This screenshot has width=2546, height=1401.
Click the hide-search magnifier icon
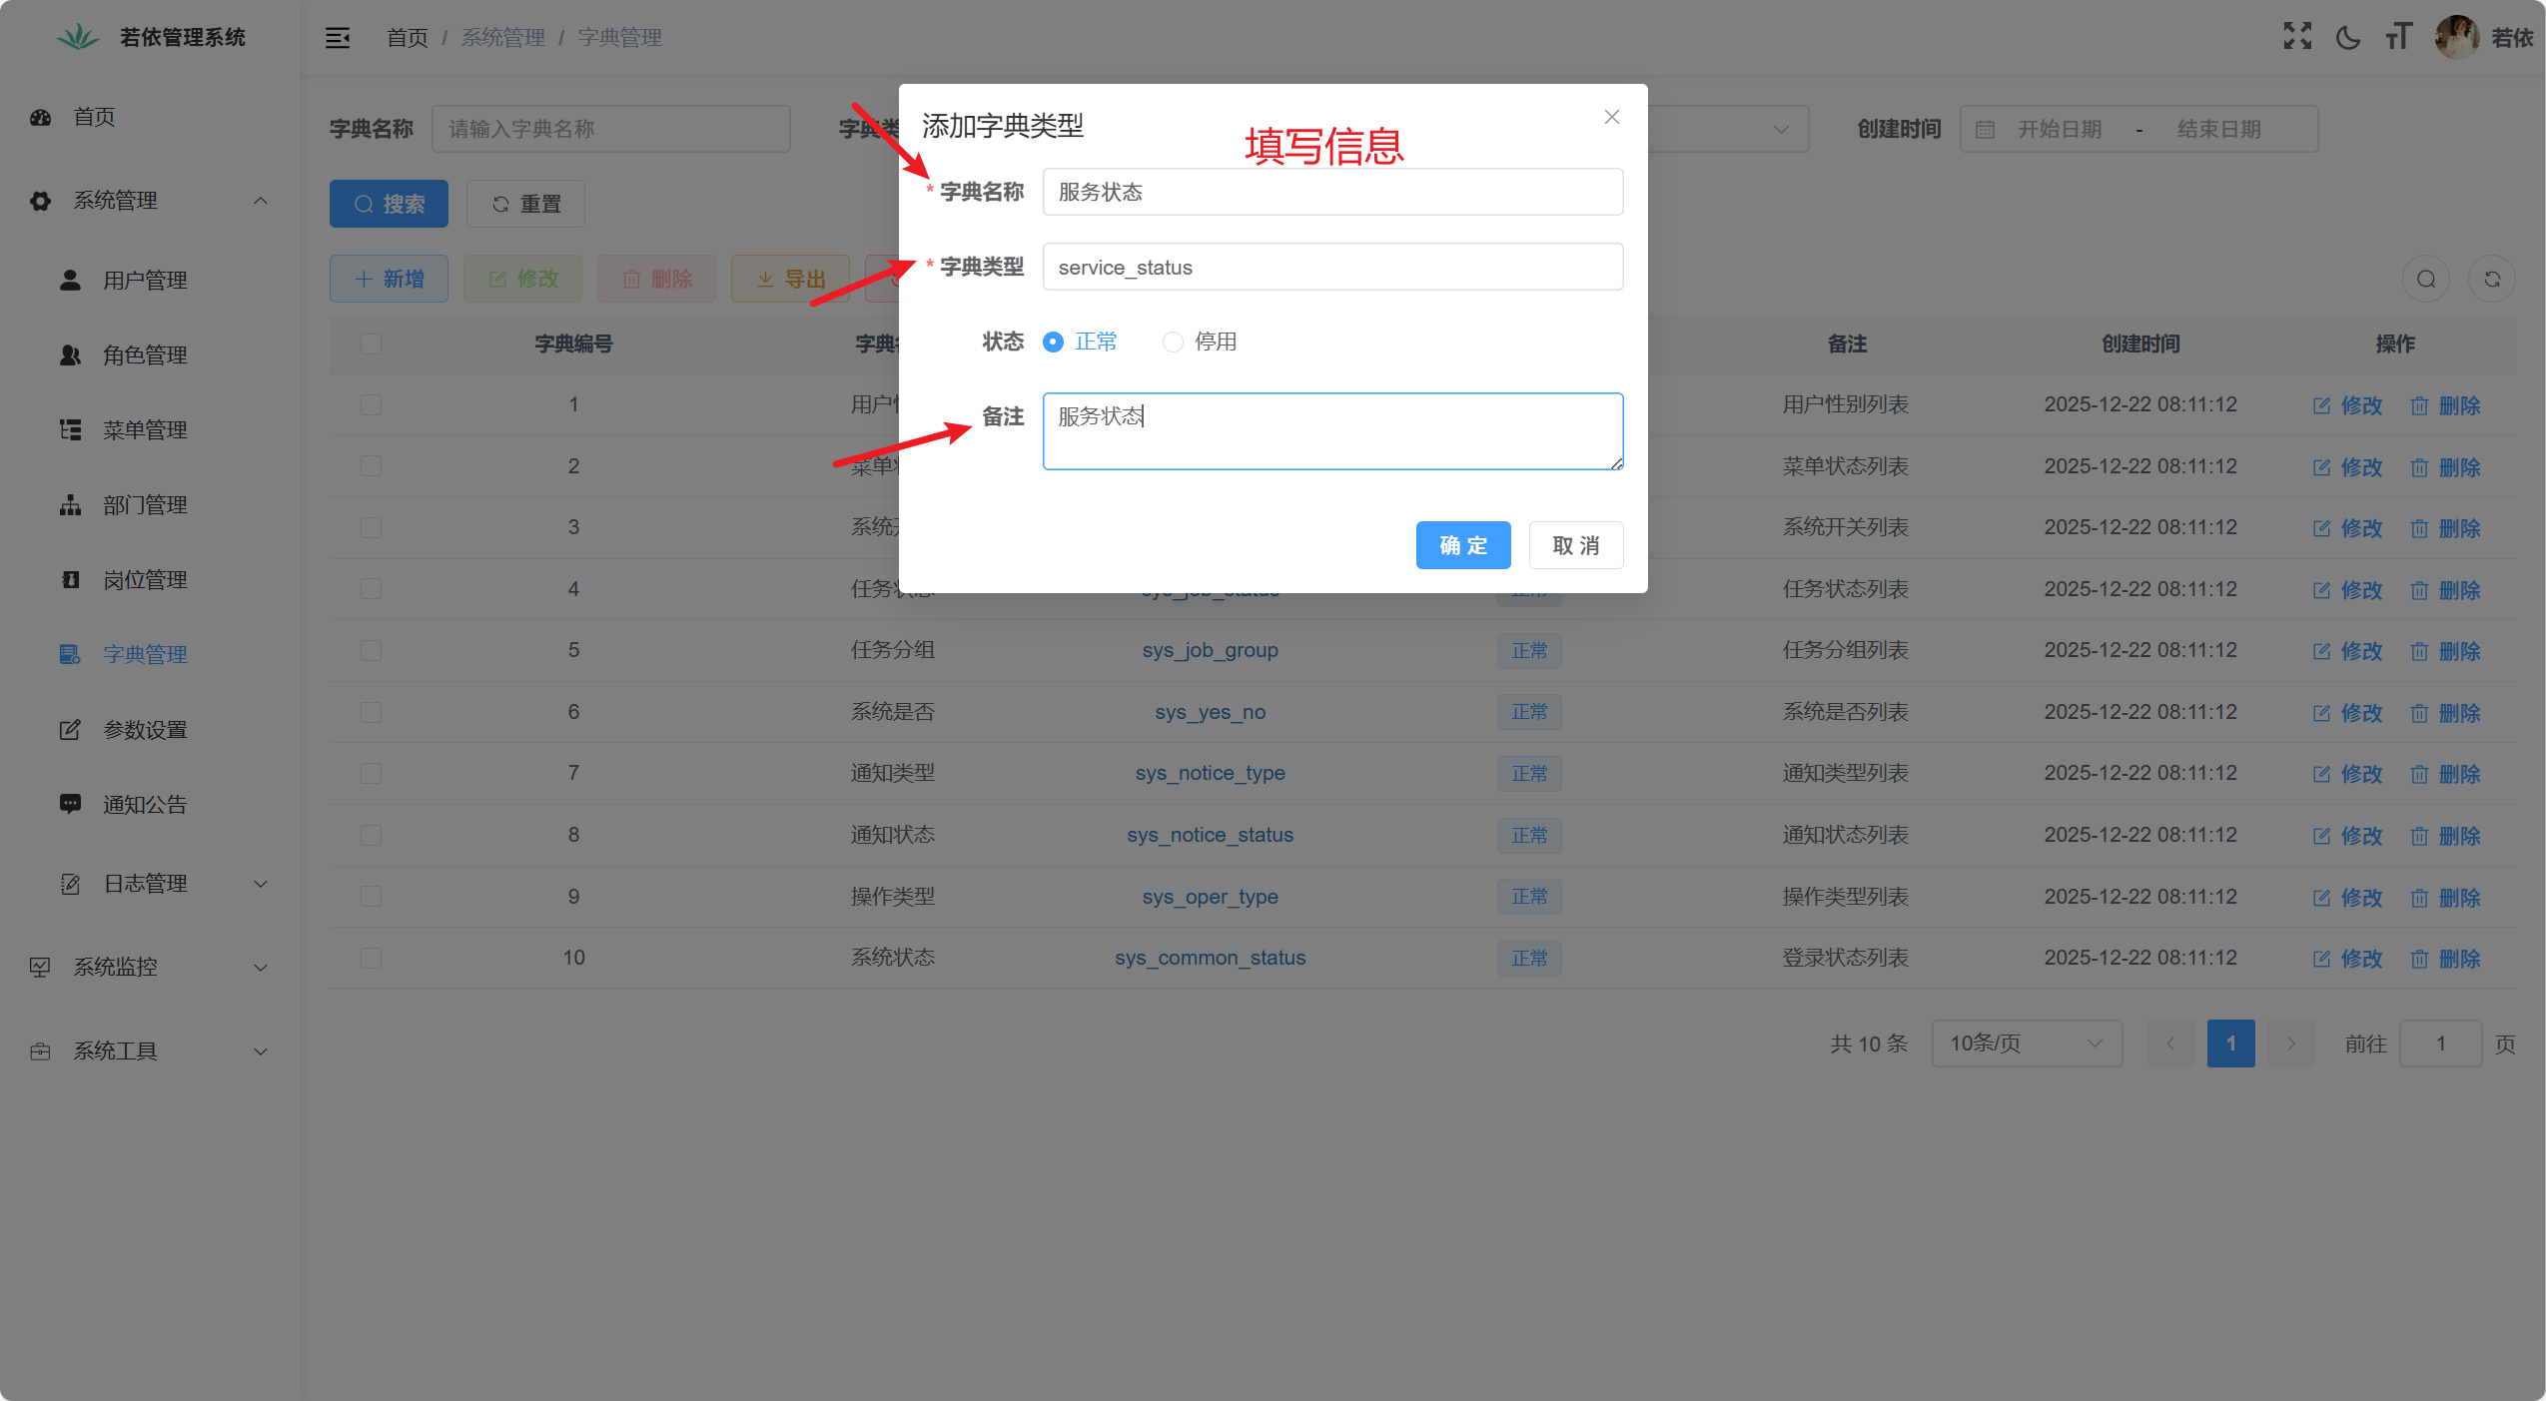tap(2426, 280)
